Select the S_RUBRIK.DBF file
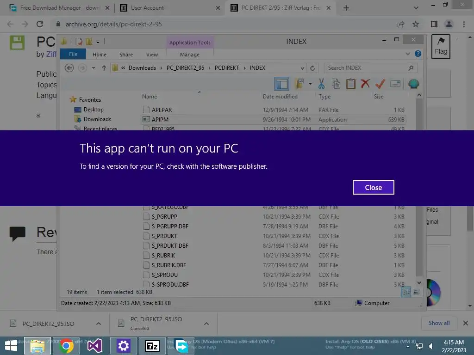 click(274, 265)
